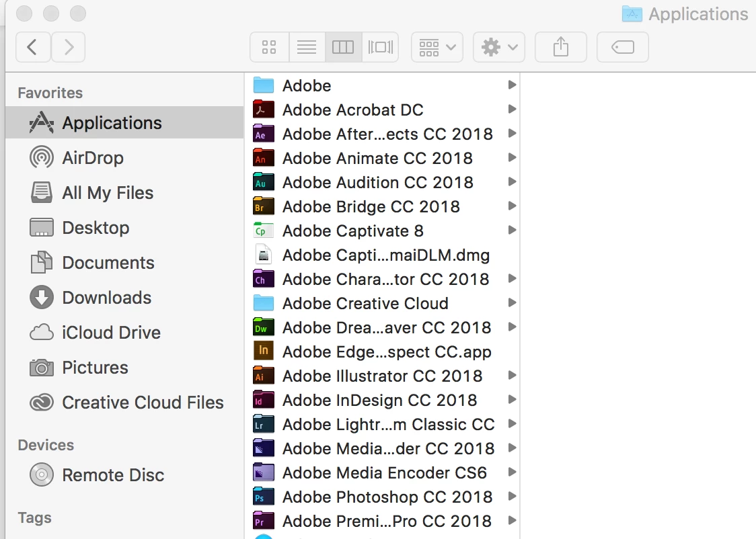The width and height of the screenshot is (756, 539).
Task: Expand Adobe Animate CC 2018 arrow
Action: [512, 157]
